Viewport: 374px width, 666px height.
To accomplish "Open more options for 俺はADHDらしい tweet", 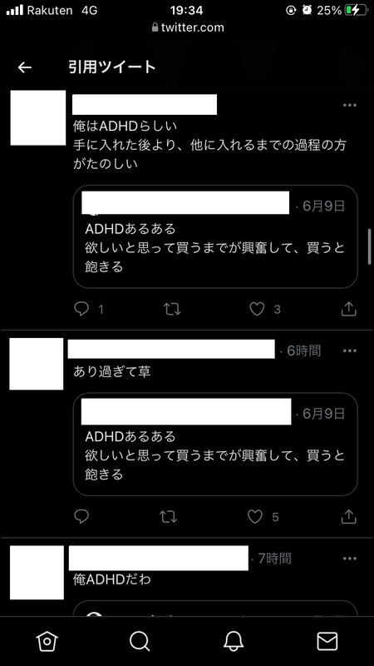I will (349, 106).
